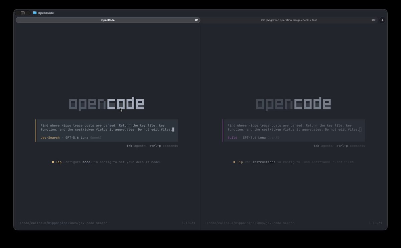Click the screen-sharing pill icon in title bar
The height and width of the screenshot is (248, 401).
pos(23,13)
